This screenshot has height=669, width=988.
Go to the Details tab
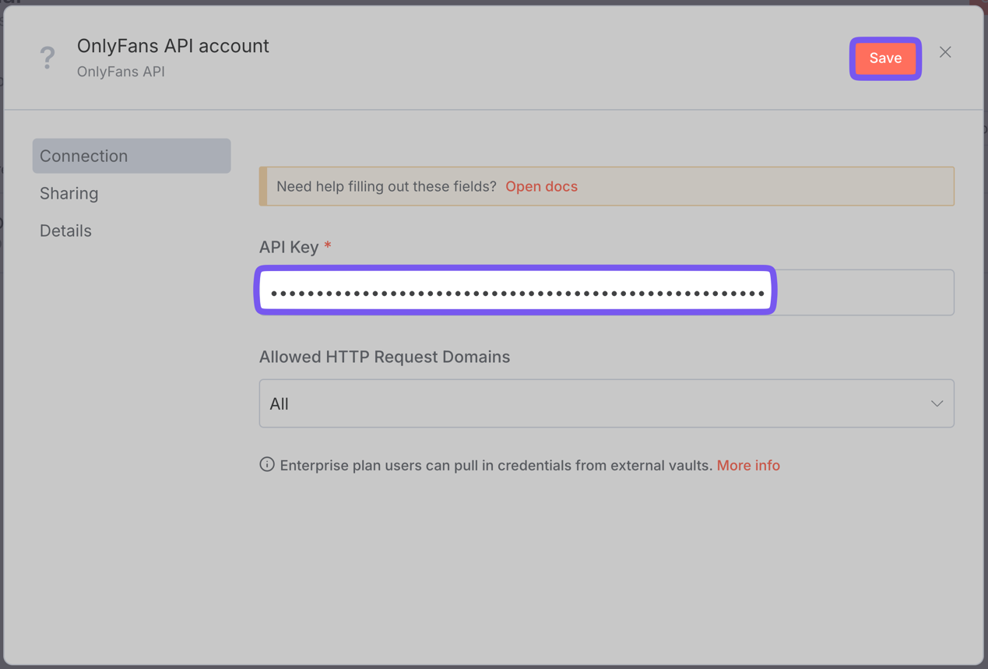[66, 231]
